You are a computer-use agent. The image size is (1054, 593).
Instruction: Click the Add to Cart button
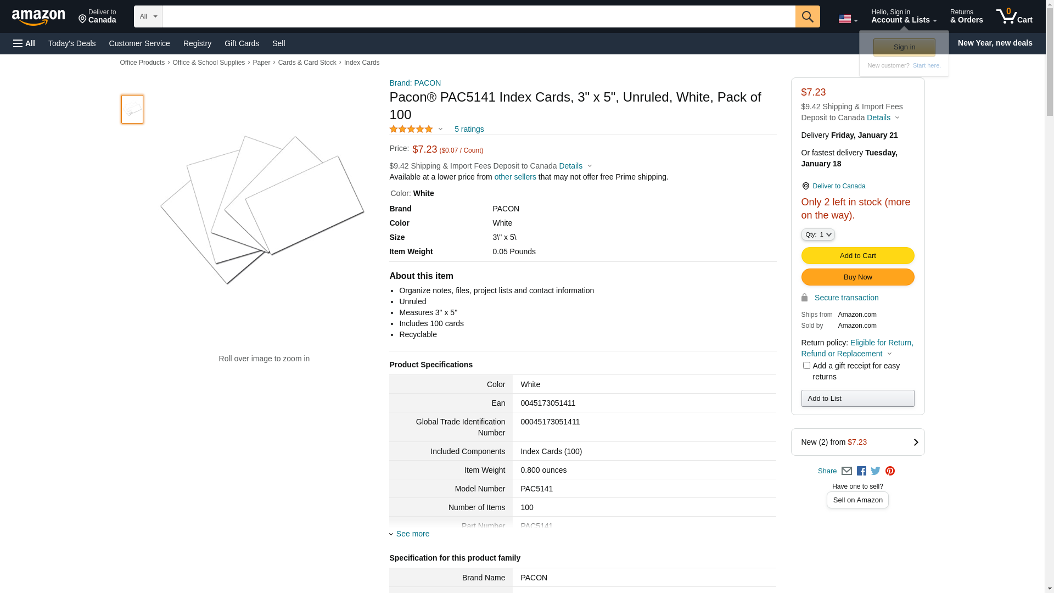click(857, 256)
